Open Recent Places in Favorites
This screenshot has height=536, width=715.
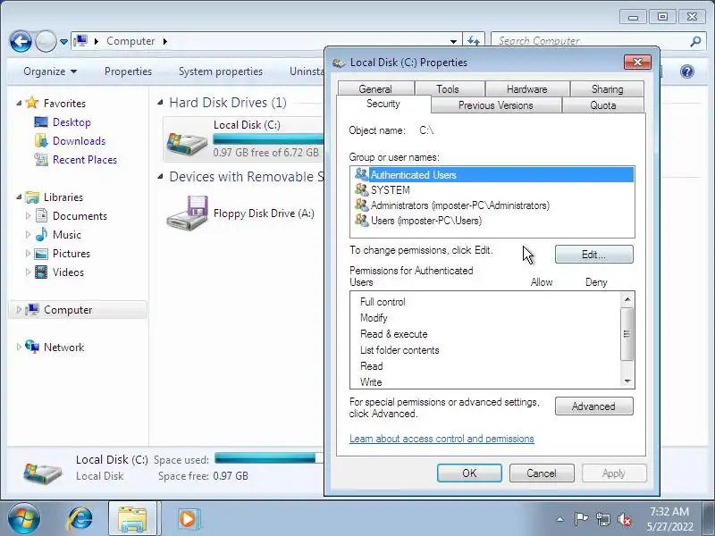pos(85,160)
